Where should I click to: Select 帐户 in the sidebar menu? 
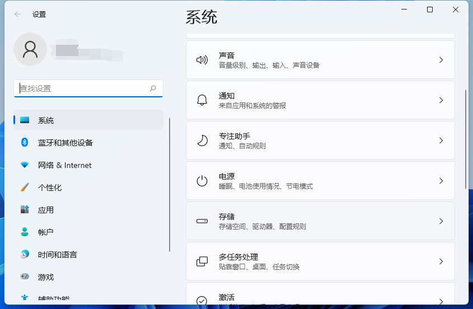(46, 232)
